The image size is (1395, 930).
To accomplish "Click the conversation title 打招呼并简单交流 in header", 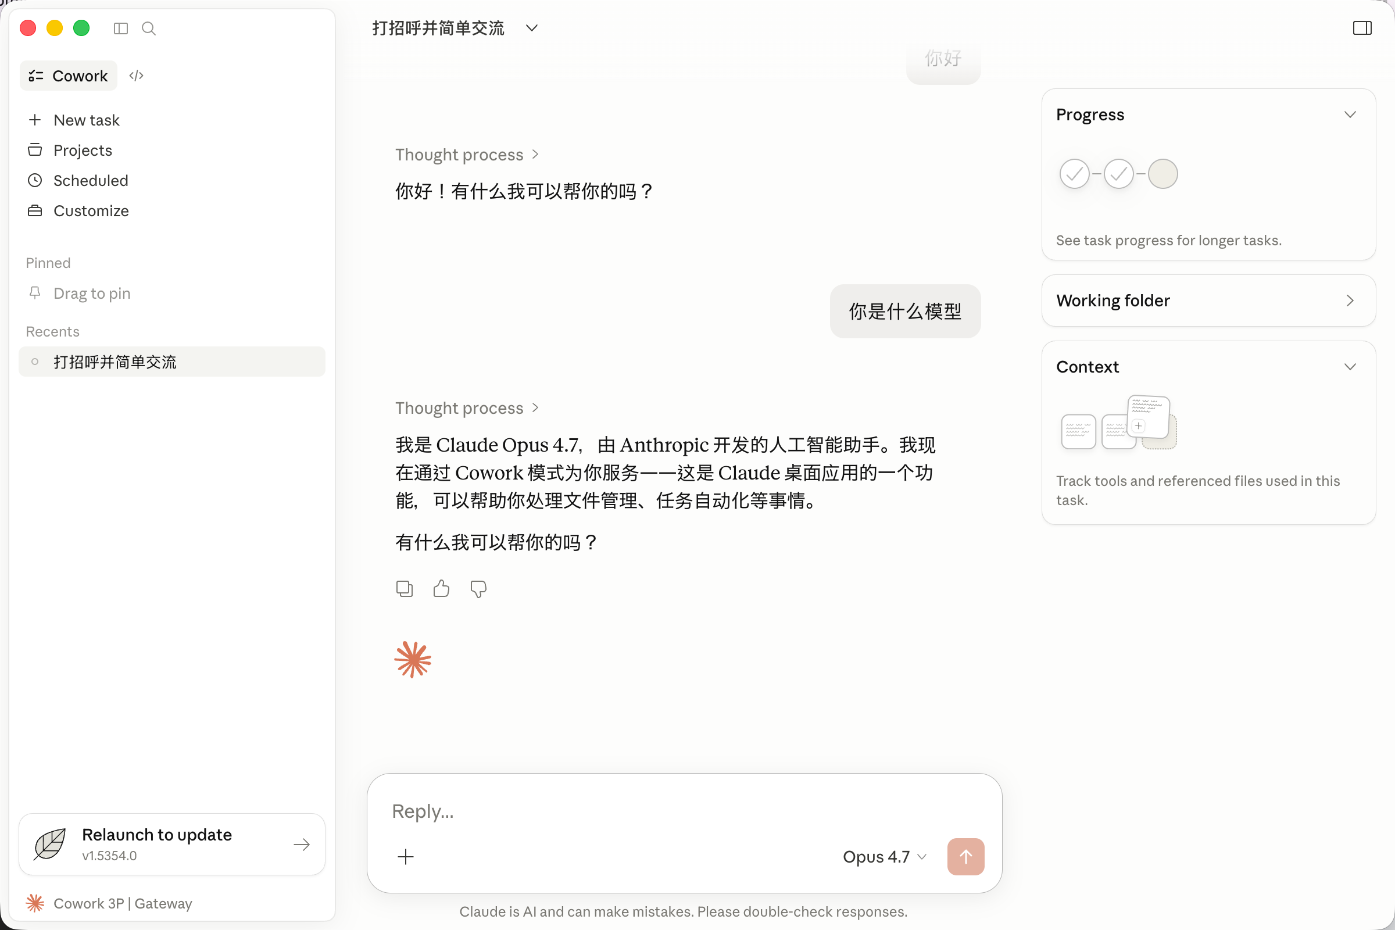I will [438, 28].
